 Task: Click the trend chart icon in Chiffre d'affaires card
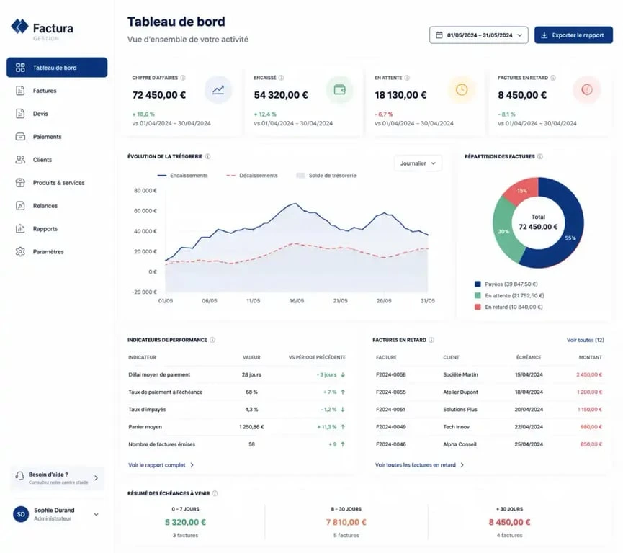218,90
